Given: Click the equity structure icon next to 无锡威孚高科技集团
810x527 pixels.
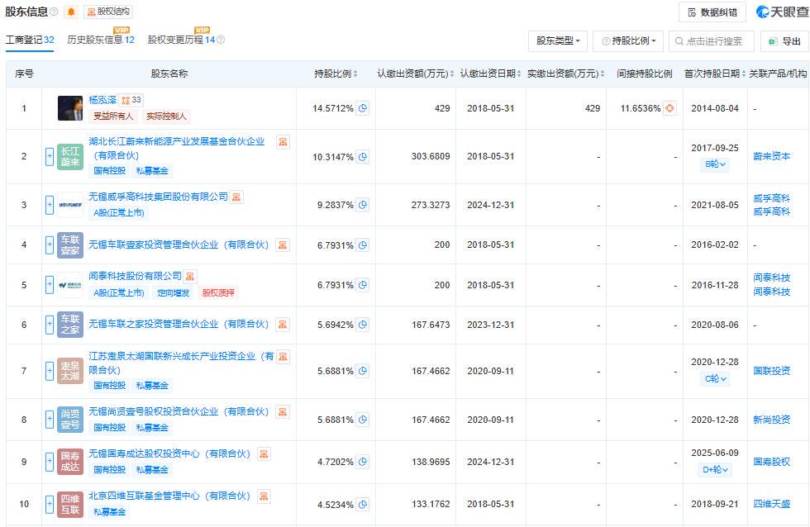Looking at the screenshot, I should (236, 197).
